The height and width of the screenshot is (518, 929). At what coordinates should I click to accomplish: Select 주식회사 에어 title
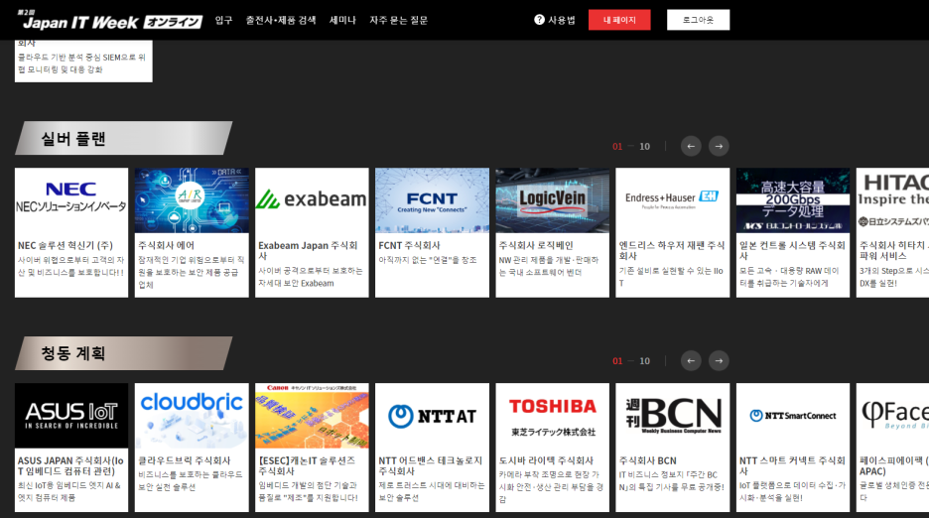pyautogui.click(x=166, y=245)
